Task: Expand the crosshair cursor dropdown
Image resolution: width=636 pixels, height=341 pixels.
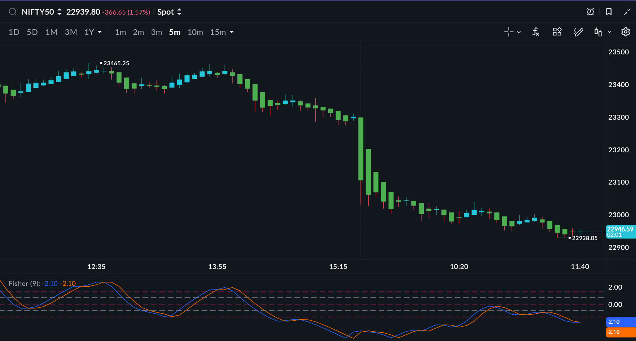Action: pyautogui.click(x=519, y=32)
